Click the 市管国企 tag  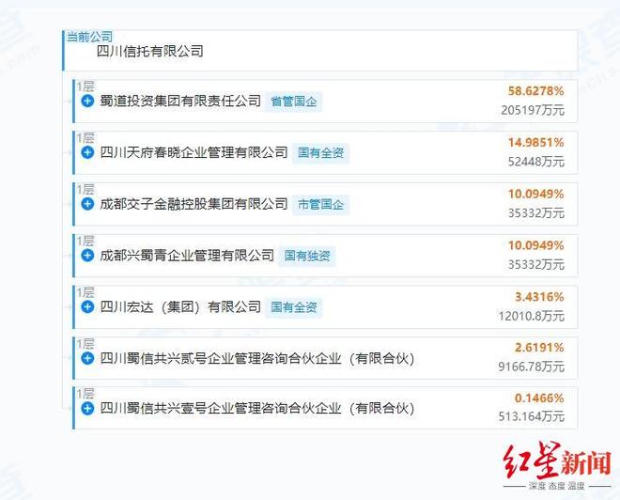(x=320, y=204)
